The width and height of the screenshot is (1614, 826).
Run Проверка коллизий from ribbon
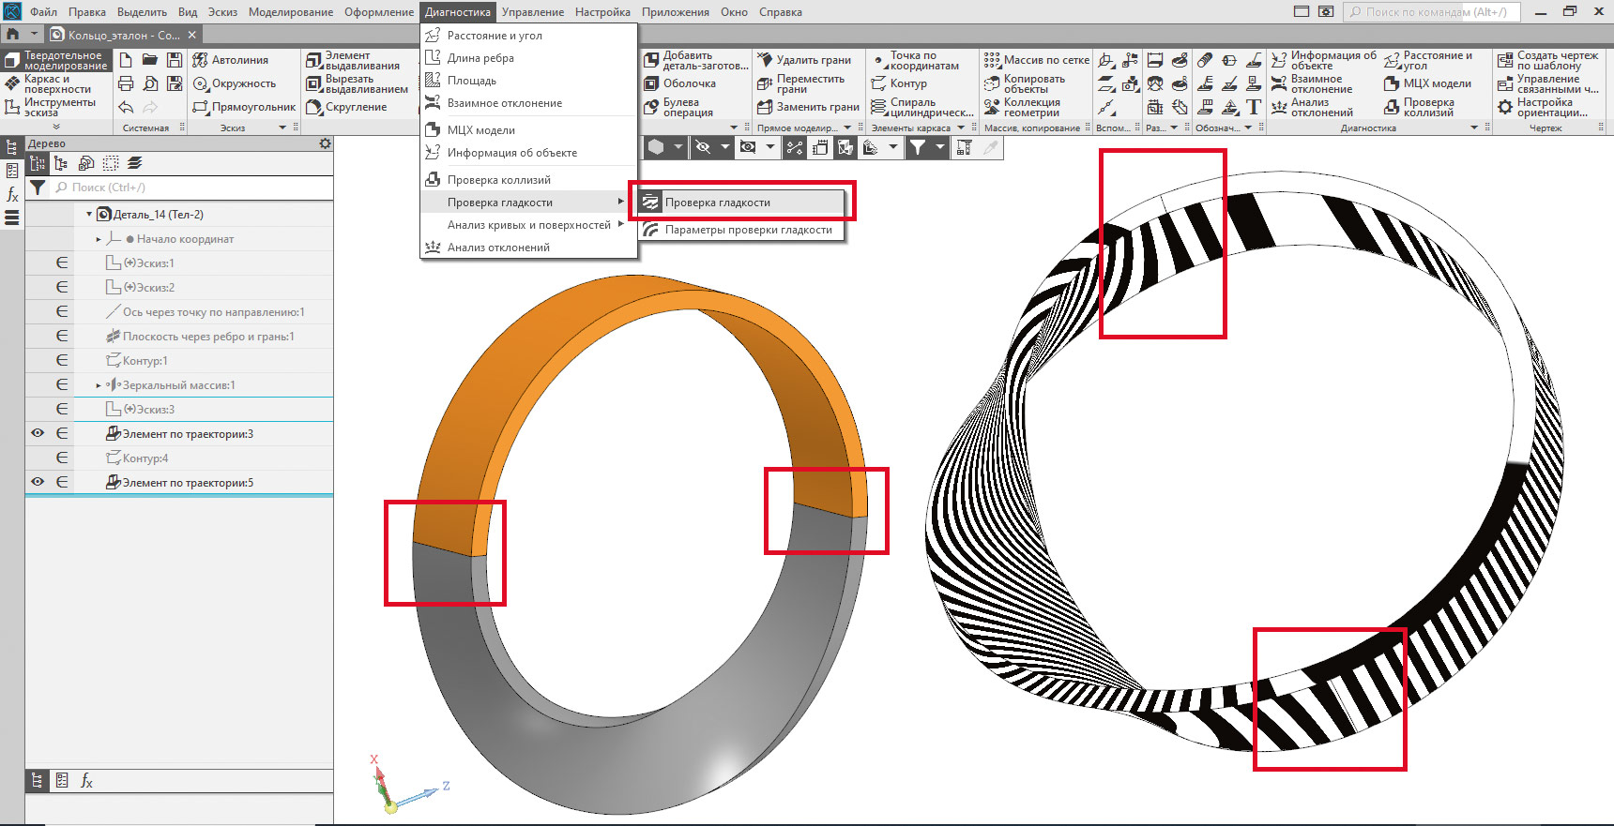pos(1419,107)
